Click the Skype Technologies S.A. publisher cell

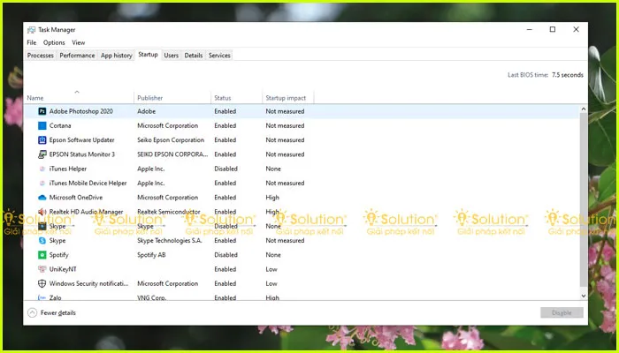[x=170, y=241]
